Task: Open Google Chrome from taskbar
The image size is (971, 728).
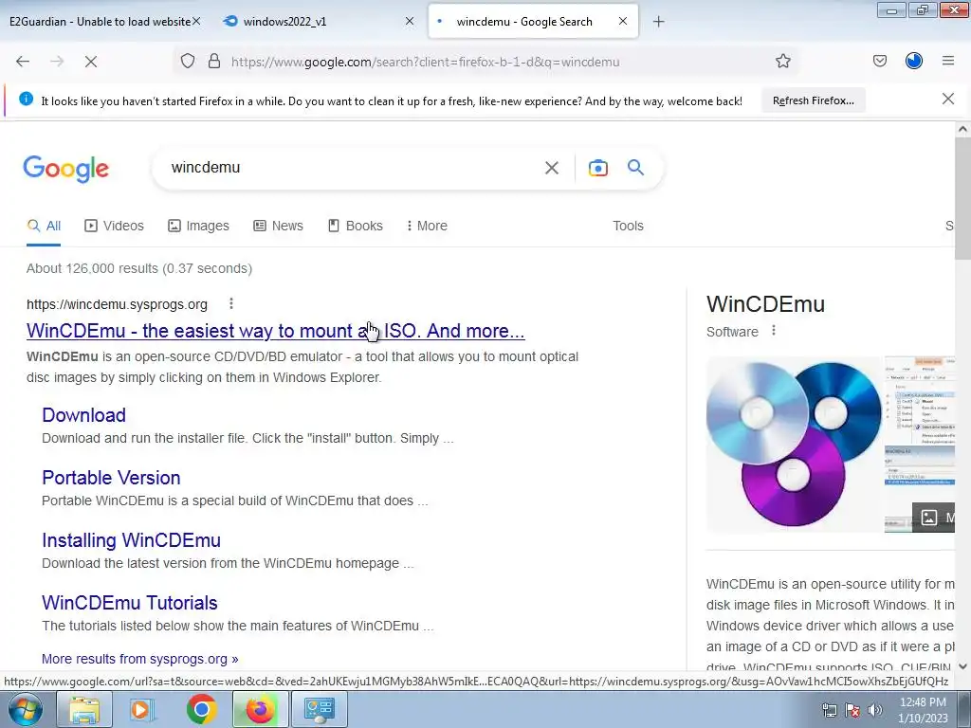Action: 201,709
